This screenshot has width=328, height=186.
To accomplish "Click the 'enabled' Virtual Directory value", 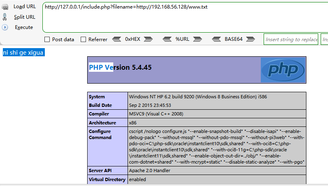I will (137, 179).
